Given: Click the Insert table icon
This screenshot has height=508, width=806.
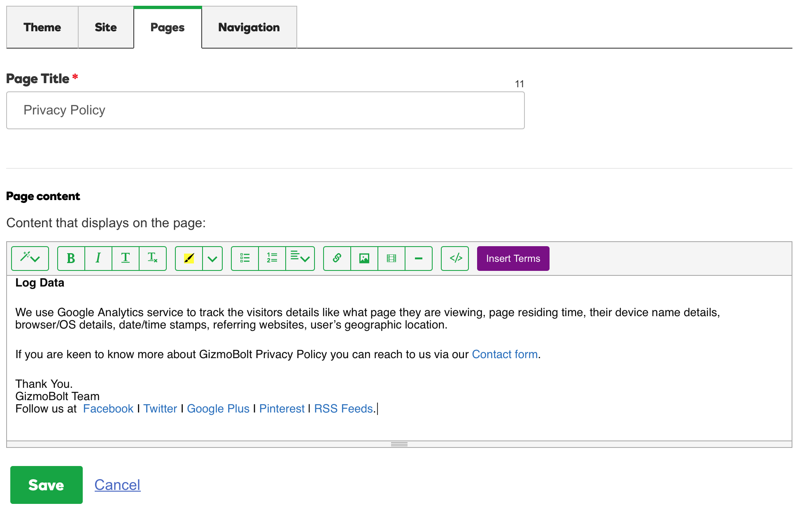Looking at the screenshot, I should 391,258.
